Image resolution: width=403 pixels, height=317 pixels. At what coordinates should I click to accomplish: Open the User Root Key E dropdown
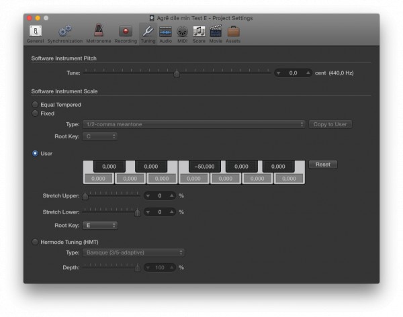pyautogui.click(x=100, y=226)
